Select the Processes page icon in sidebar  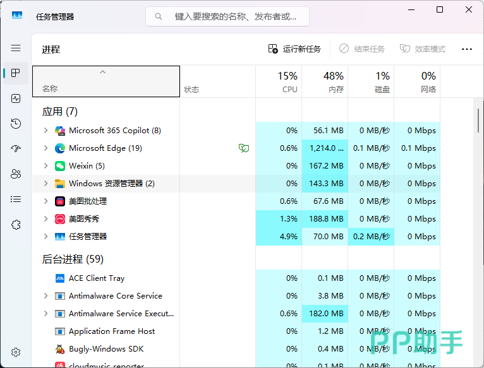tap(16, 73)
